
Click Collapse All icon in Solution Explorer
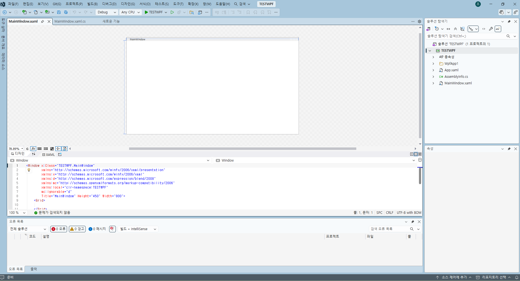(455, 29)
